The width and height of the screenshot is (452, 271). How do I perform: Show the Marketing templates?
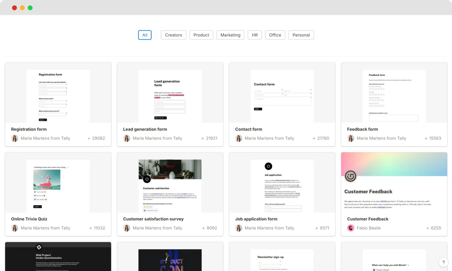[x=231, y=35]
